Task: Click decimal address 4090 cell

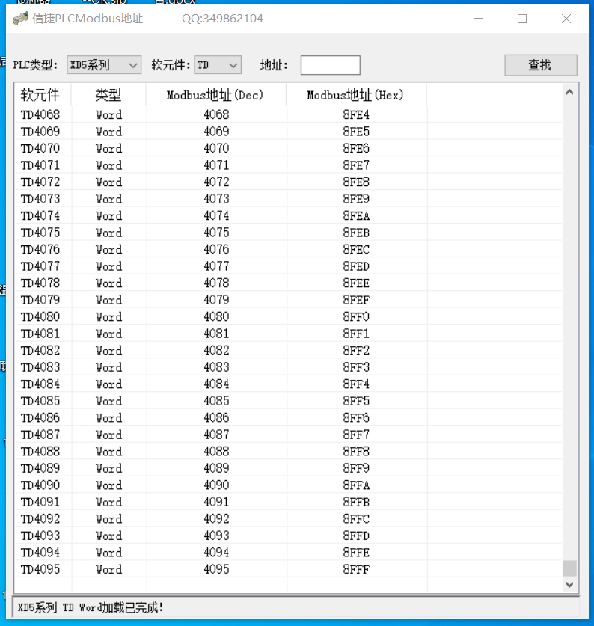Action: (216, 485)
